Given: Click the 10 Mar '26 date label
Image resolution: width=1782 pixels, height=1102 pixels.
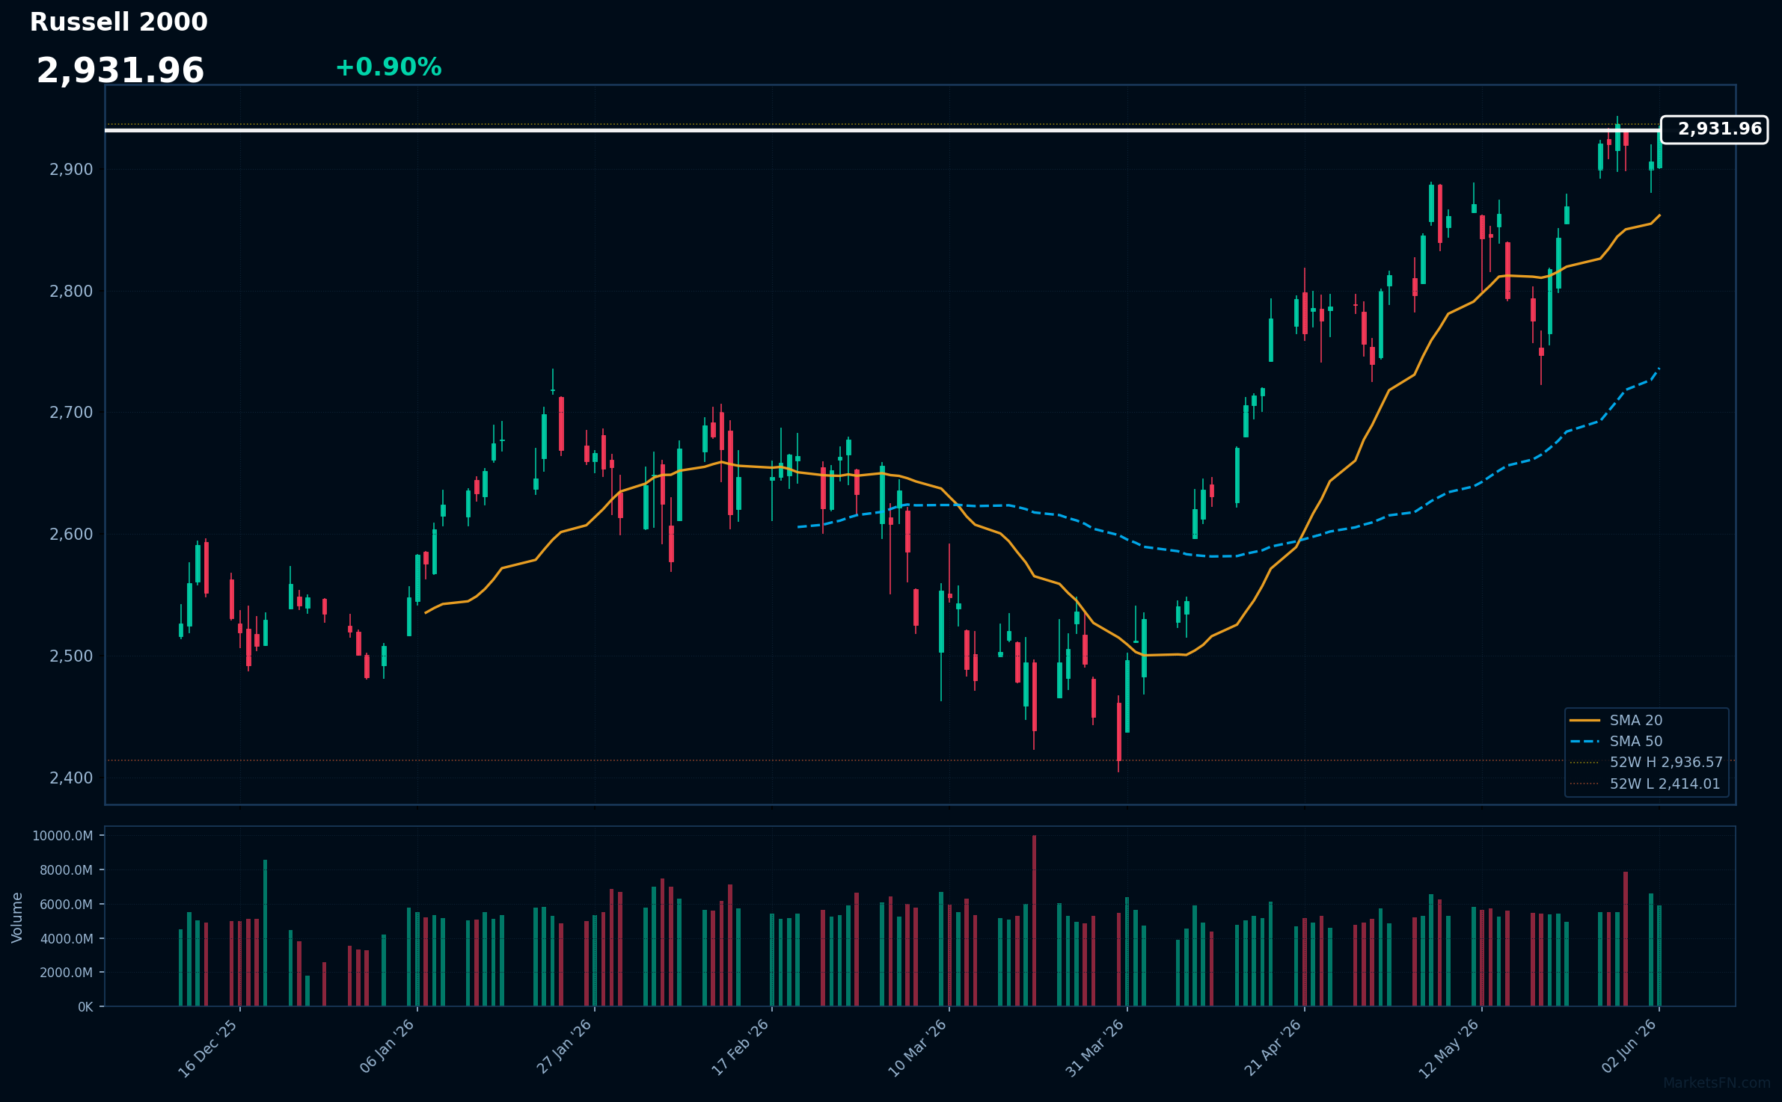Looking at the screenshot, I should (917, 1048).
